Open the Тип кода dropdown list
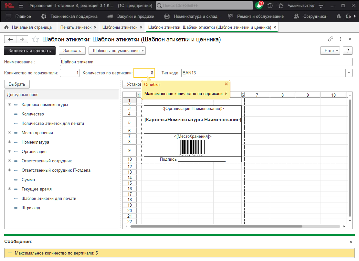 coord(349,73)
